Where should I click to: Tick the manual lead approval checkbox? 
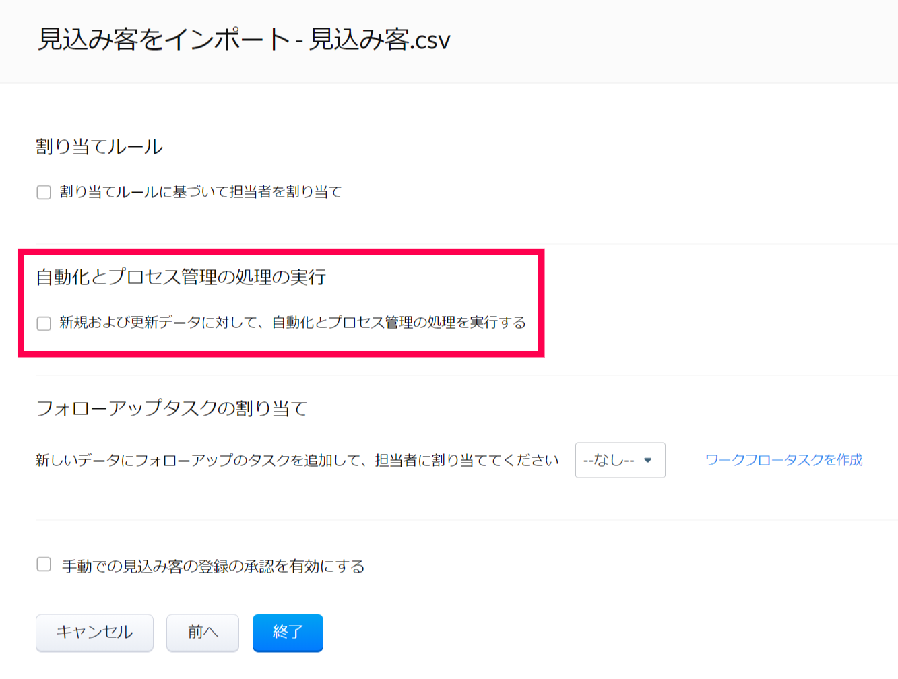(x=44, y=564)
